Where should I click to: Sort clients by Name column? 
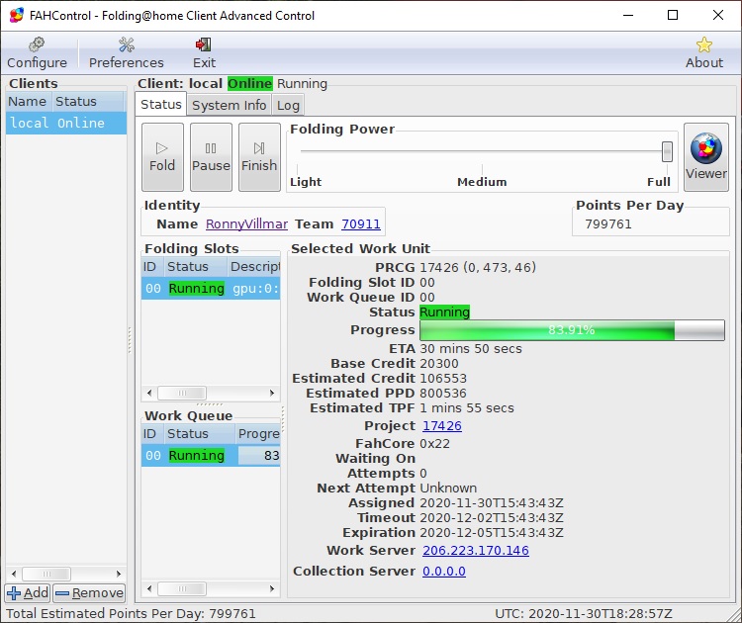tap(28, 101)
